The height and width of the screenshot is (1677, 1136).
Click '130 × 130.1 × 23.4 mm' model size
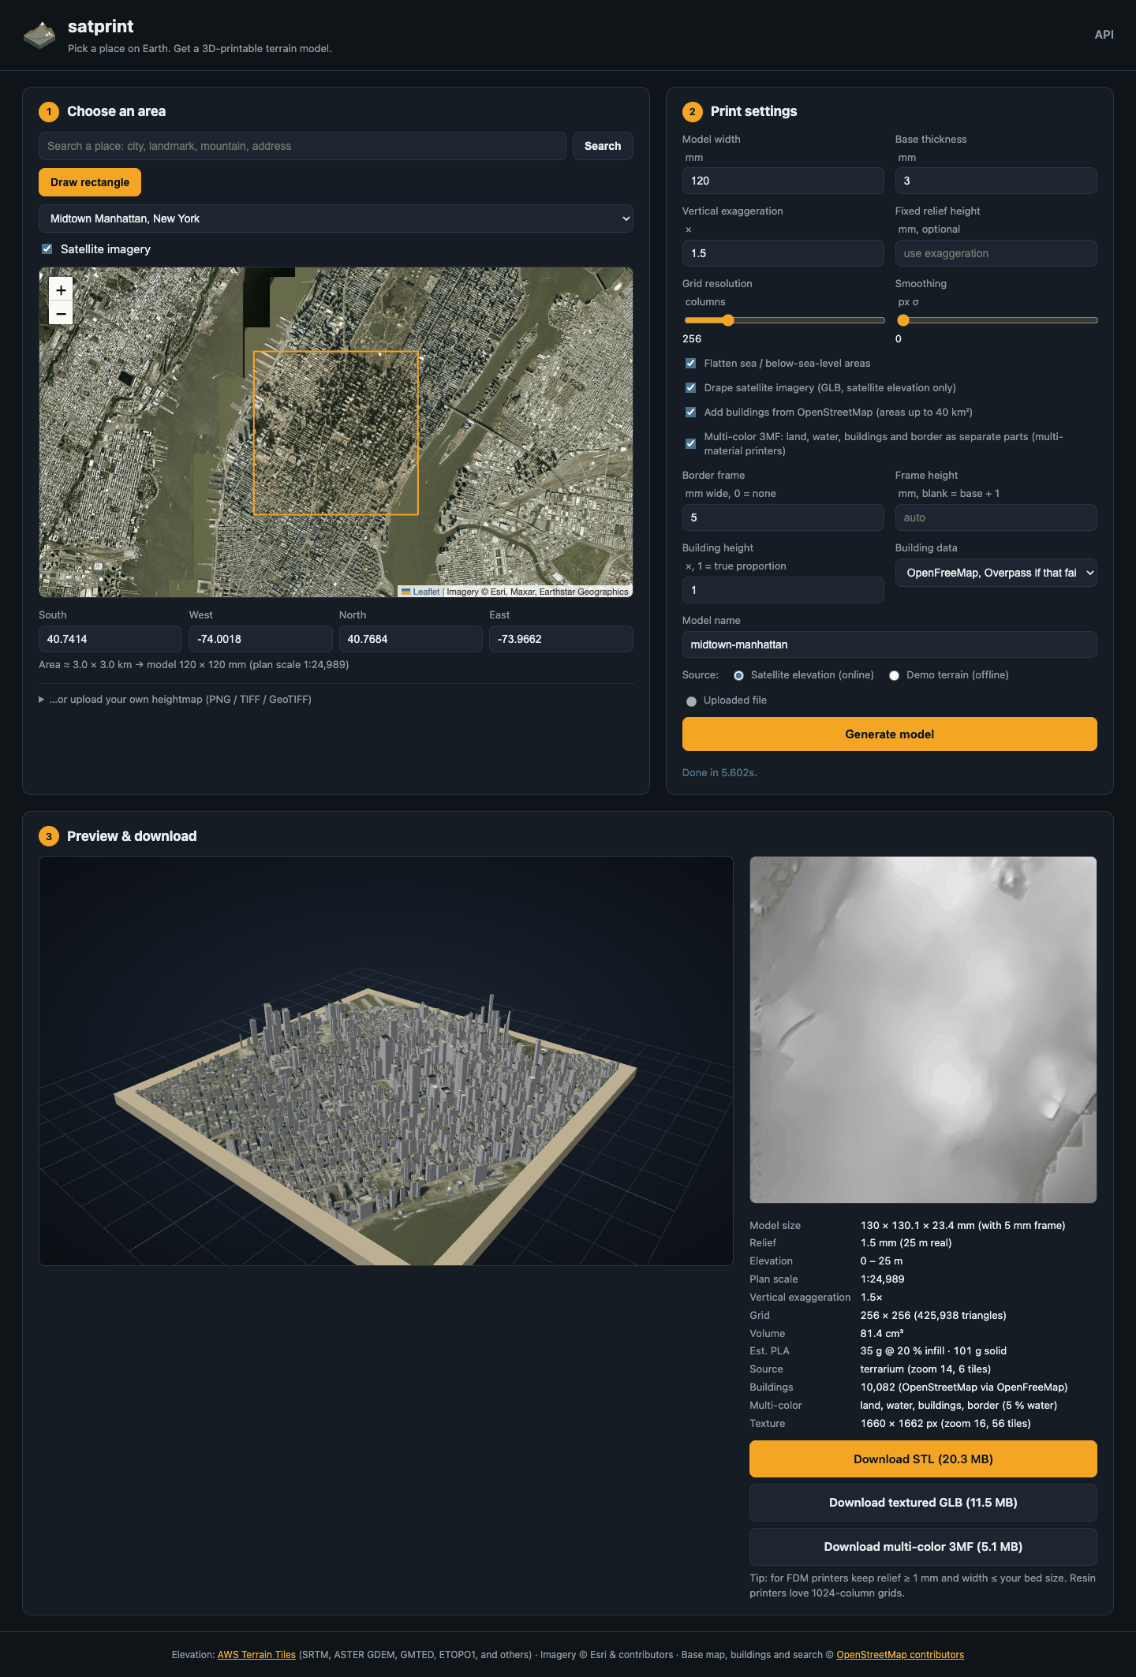(x=917, y=1225)
